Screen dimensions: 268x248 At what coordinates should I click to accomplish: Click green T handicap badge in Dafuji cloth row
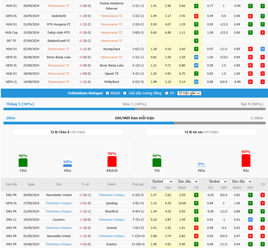[250, 33]
